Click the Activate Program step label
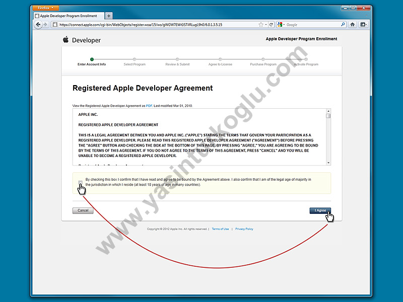The image size is (403, 302). click(x=306, y=64)
